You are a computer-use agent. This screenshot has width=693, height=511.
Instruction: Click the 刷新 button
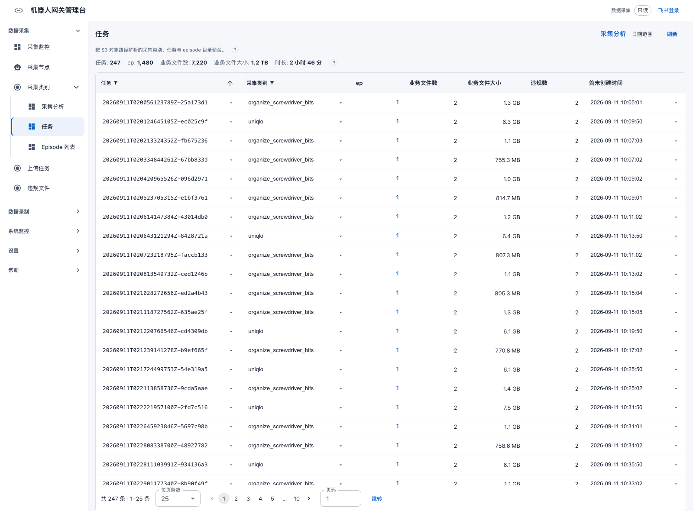[x=672, y=34]
